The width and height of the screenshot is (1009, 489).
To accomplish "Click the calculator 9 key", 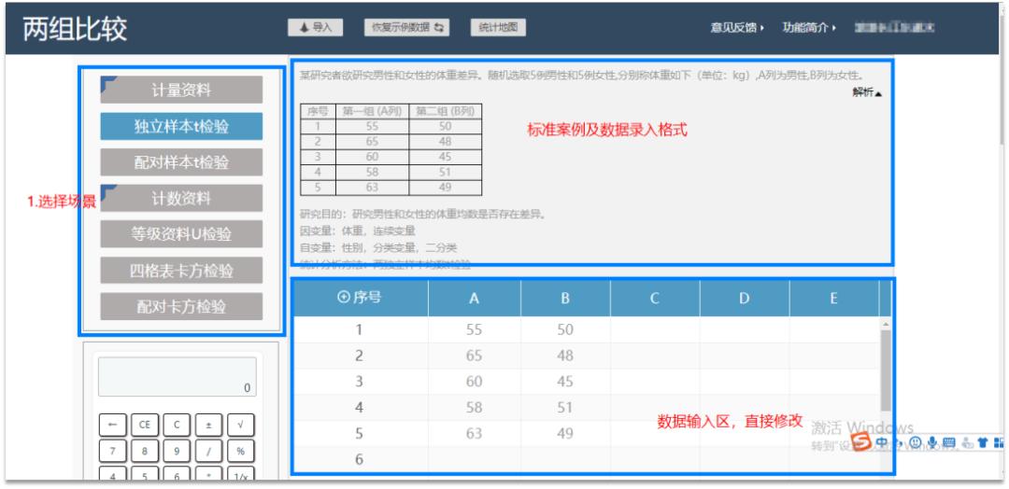I will pos(177,451).
